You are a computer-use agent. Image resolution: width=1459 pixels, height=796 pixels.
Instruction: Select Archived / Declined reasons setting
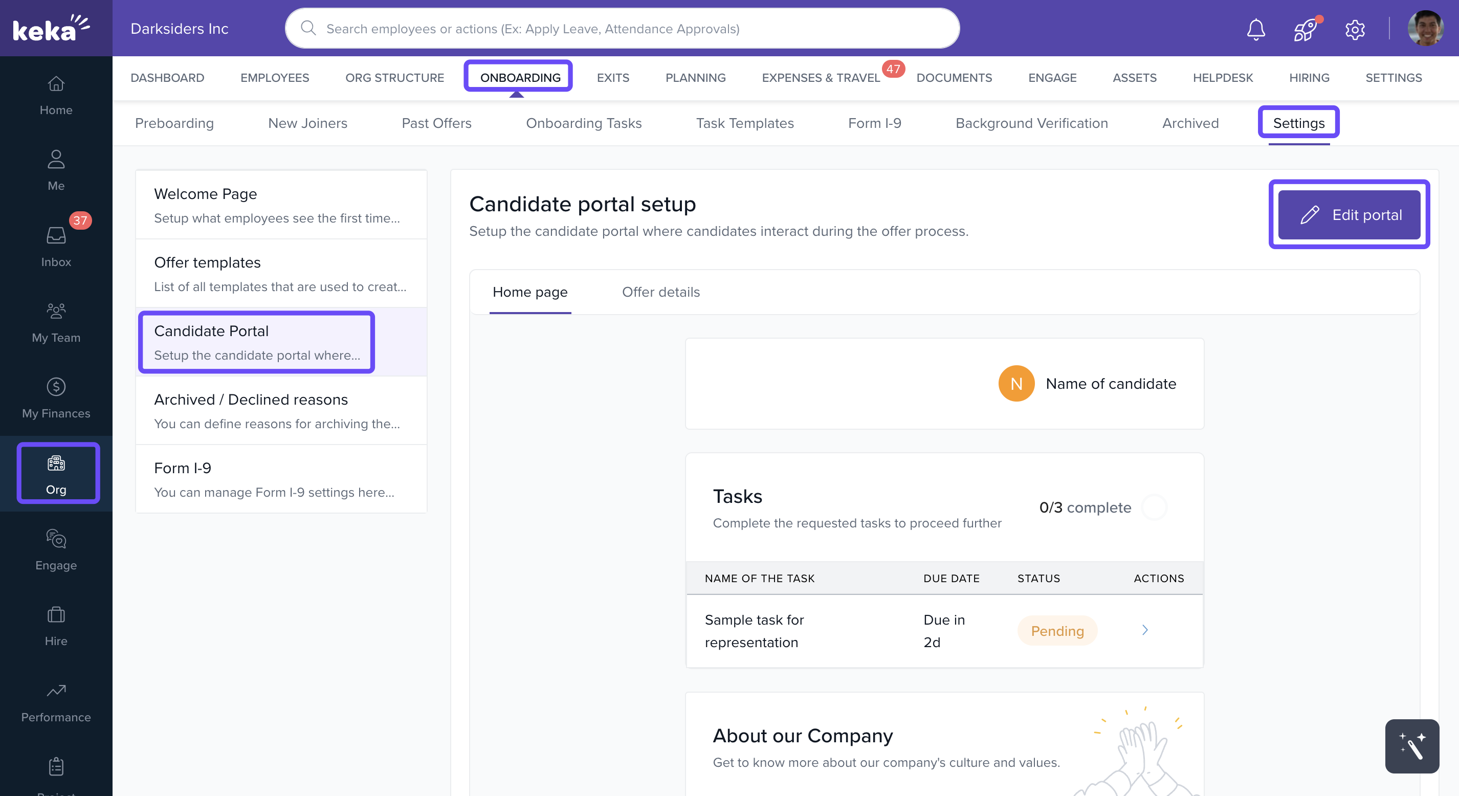point(280,411)
